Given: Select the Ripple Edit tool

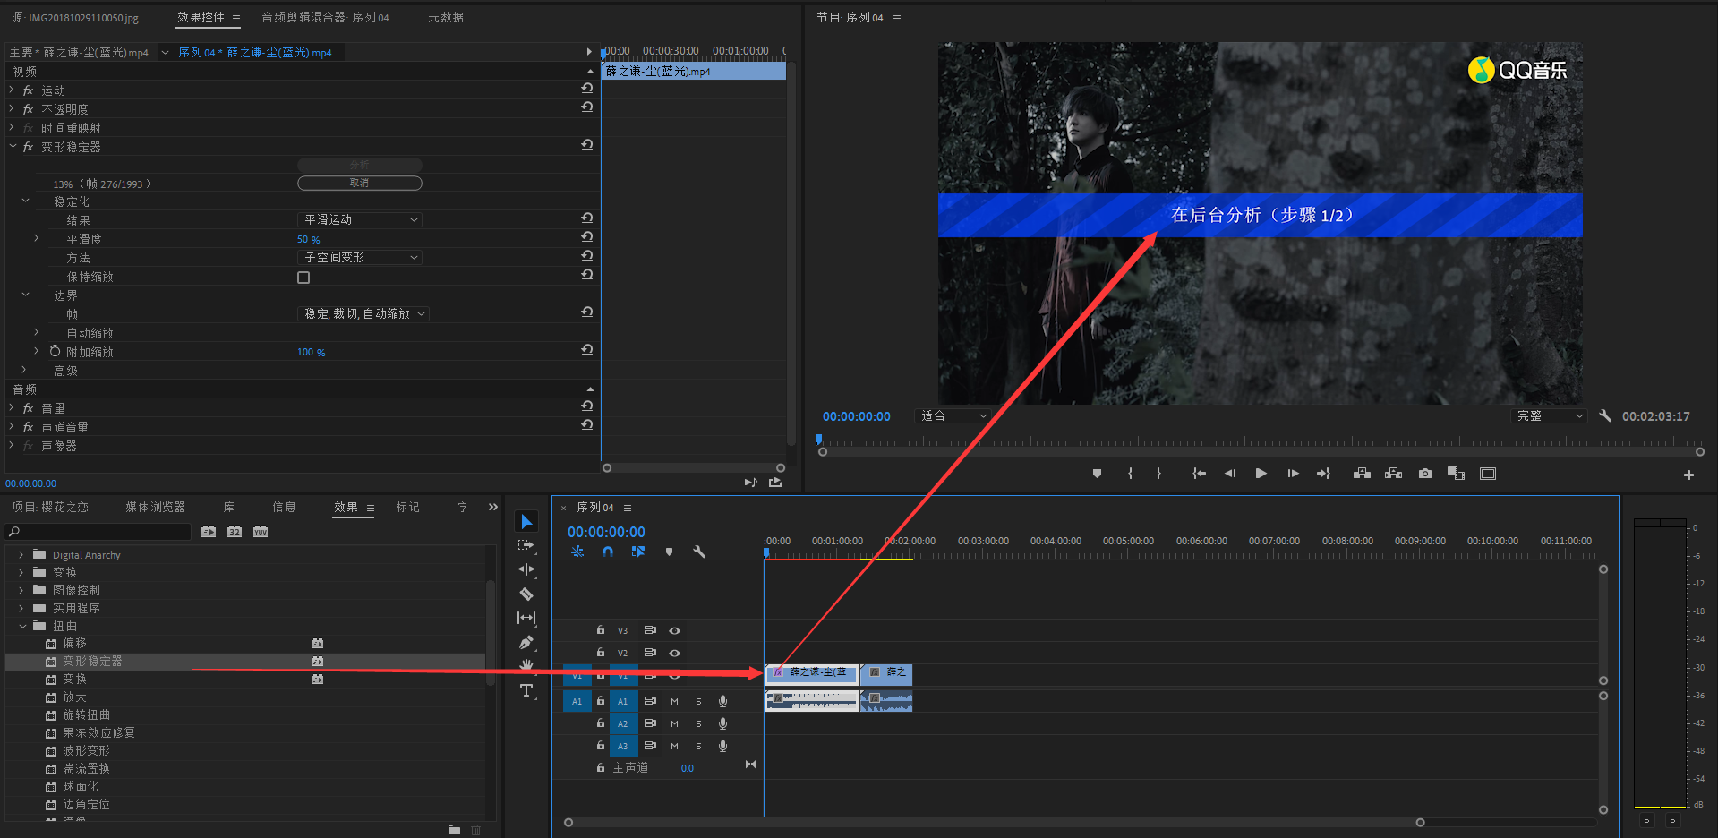Looking at the screenshot, I should [x=526, y=569].
